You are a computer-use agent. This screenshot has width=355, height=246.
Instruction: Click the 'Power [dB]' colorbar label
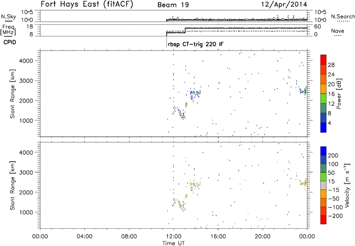coord(339,94)
